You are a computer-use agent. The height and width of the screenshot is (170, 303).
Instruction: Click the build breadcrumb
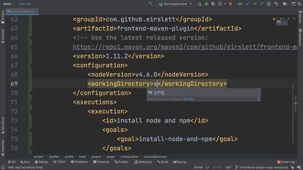(x=82, y=157)
